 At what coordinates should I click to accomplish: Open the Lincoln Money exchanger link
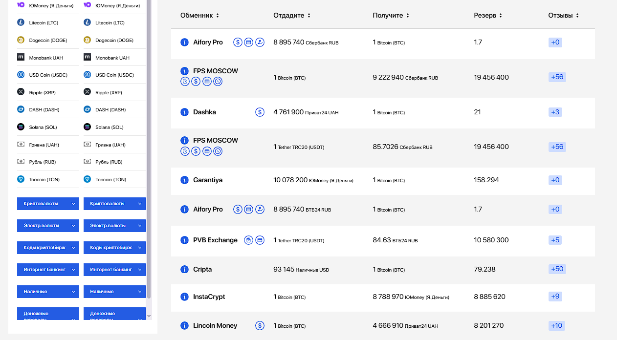(215, 326)
